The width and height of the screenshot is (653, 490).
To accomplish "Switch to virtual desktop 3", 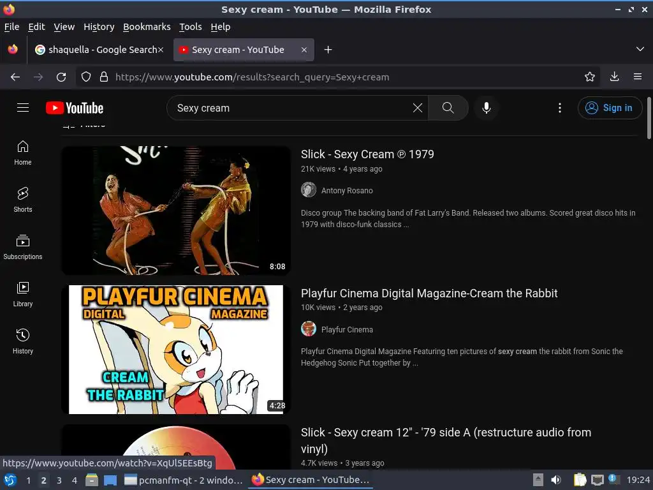I will (x=59, y=480).
